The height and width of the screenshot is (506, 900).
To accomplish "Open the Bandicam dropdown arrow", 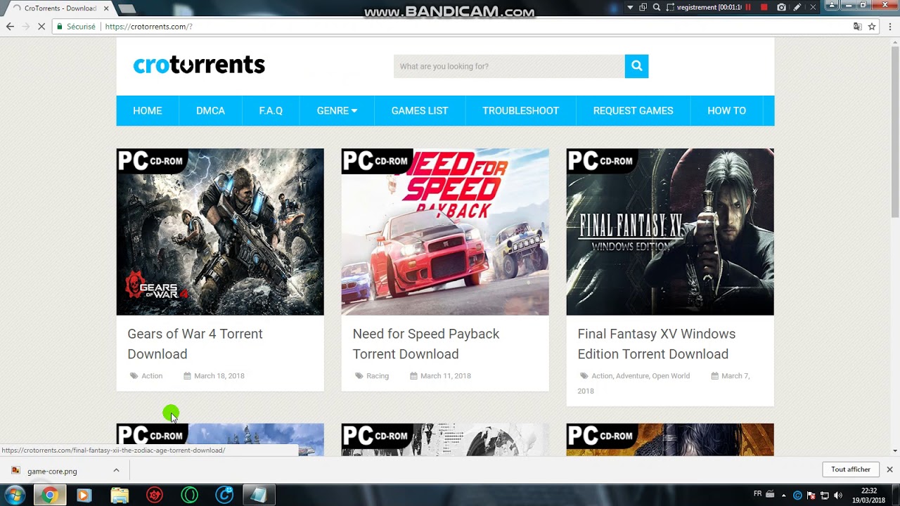I will click(631, 7).
